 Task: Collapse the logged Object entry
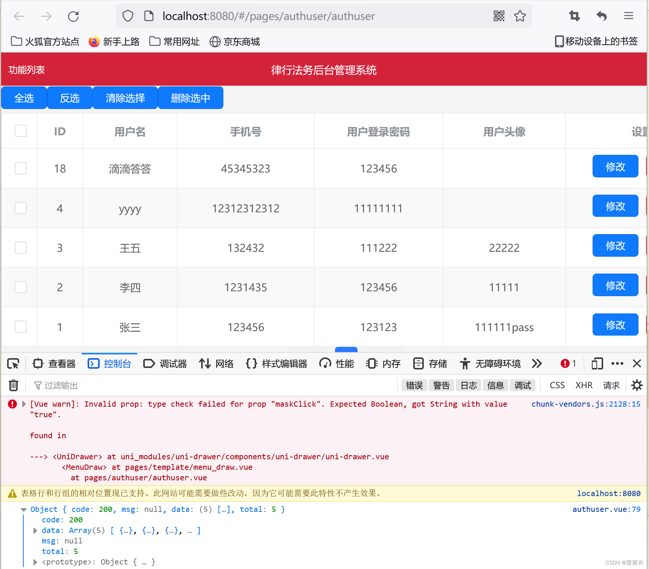24,510
